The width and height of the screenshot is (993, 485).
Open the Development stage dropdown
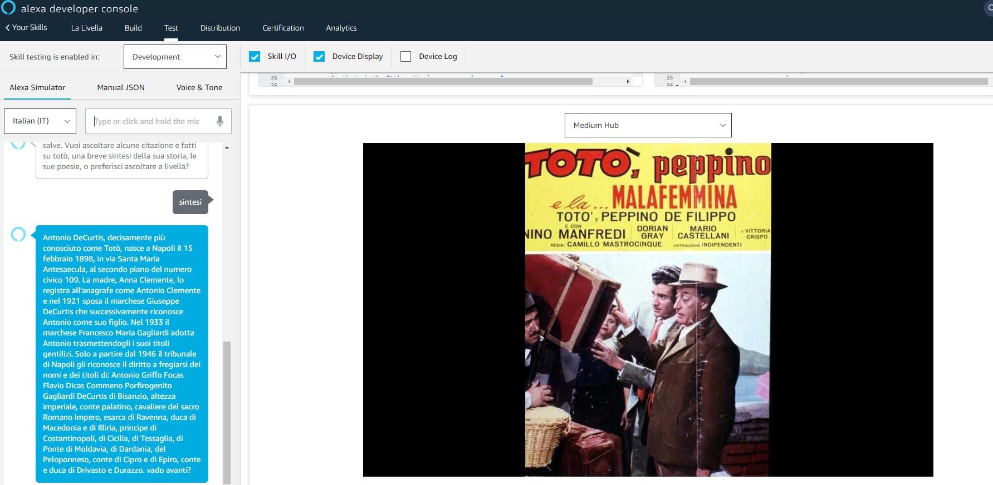pyautogui.click(x=175, y=57)
